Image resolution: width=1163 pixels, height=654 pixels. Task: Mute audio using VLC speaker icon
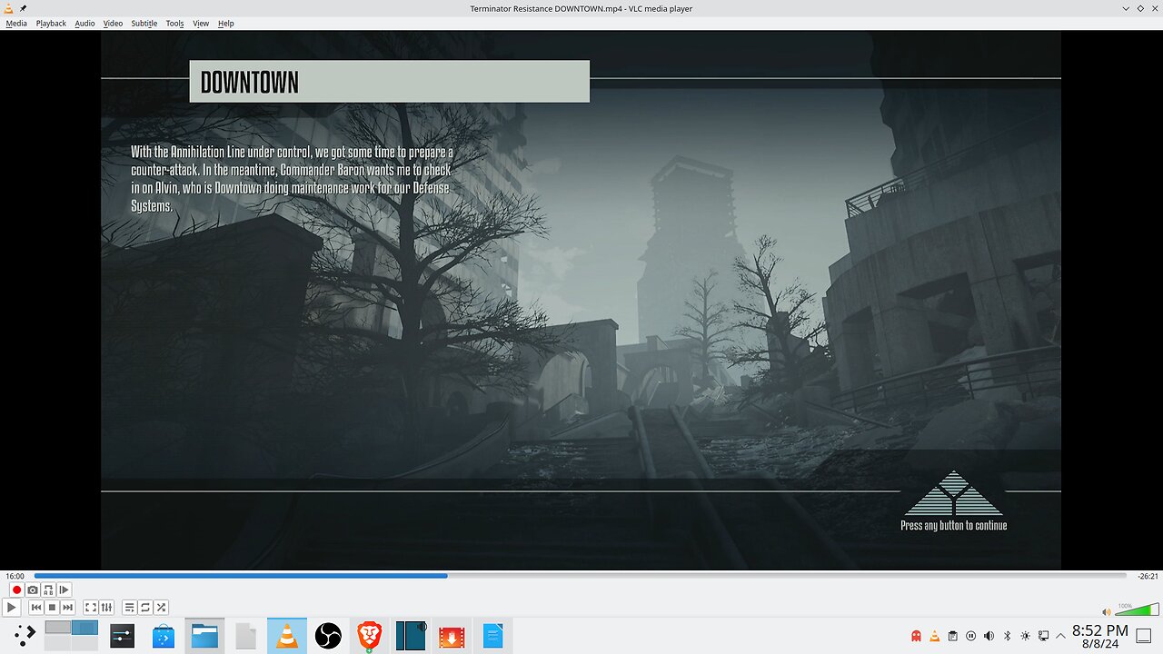pos(1107,612)
